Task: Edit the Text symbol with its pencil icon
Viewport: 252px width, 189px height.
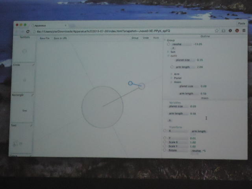Action: click(31, 125)
